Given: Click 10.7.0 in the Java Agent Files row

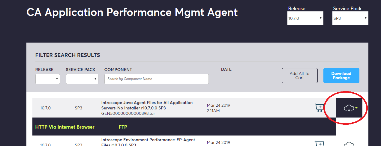Looking at the screenshot, I should 45,108.
